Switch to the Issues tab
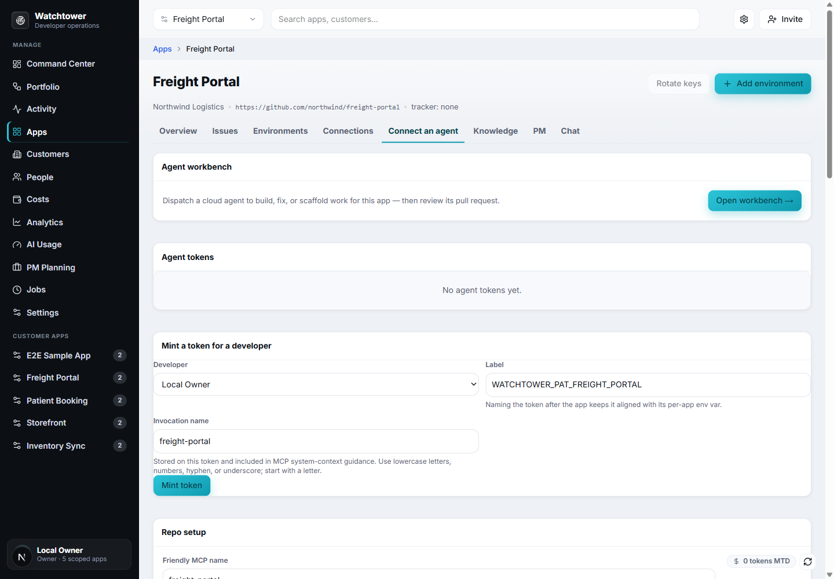This screenshot has height=579, width=834. pos(225,131)
